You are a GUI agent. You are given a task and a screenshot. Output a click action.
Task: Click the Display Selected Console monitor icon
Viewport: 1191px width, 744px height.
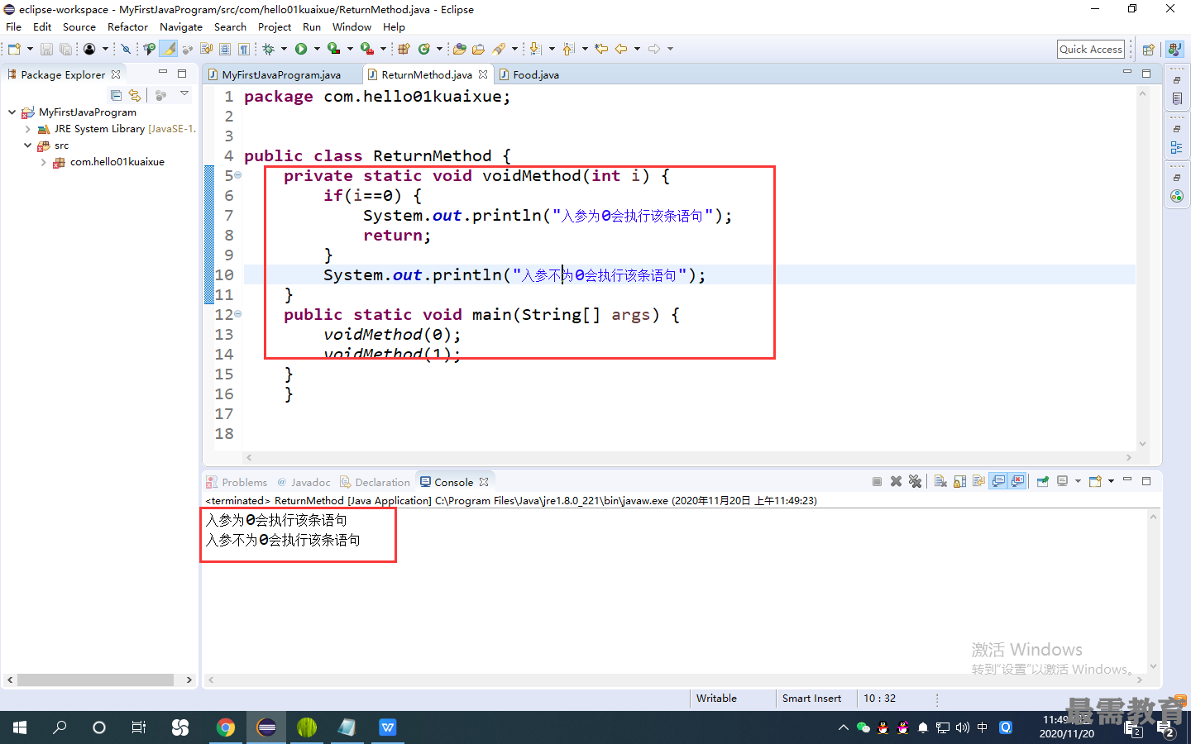click(1063, 481)
